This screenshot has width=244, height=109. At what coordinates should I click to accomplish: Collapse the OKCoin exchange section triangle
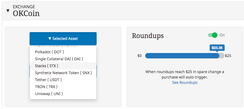pos(8,11)
